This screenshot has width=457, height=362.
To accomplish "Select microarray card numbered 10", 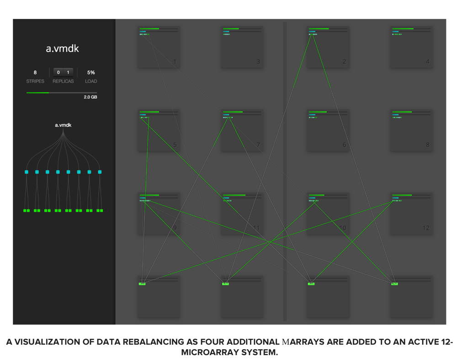I will pyautogui.click(x=328, y=213).
